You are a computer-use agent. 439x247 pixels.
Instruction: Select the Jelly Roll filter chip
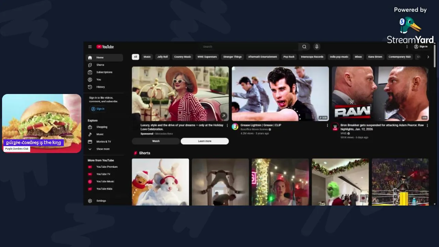(x=163, y=57)
